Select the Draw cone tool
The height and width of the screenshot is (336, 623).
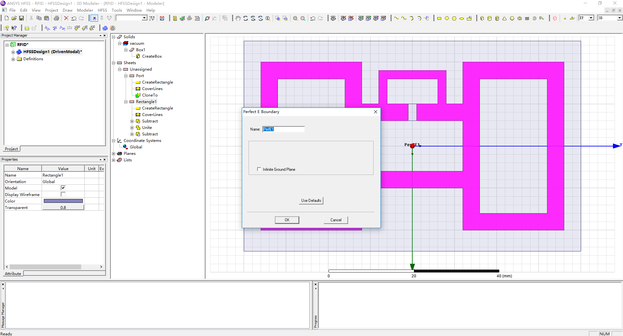click(x=505, y=18)
